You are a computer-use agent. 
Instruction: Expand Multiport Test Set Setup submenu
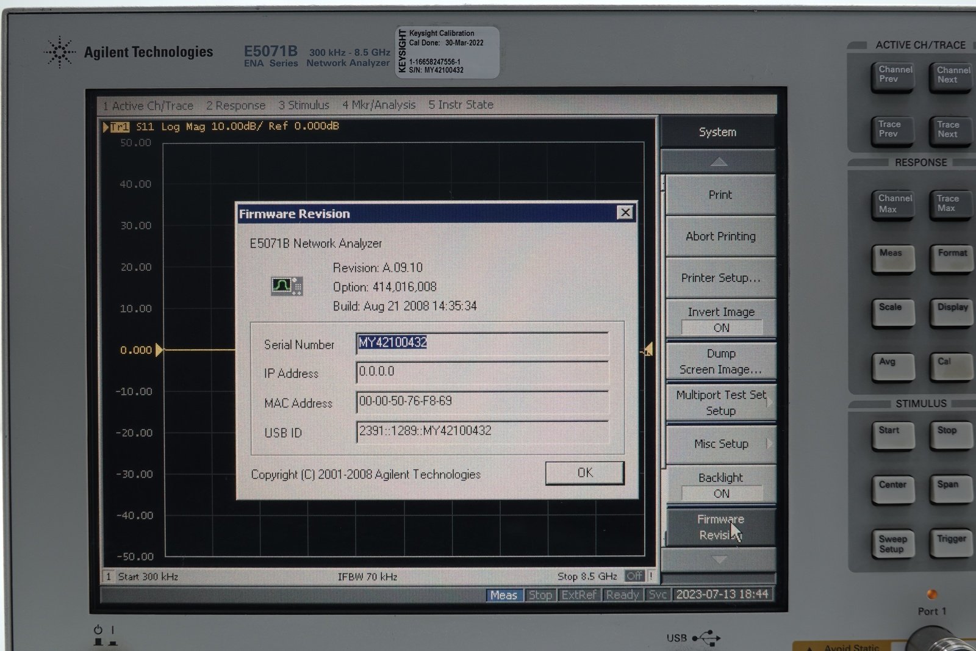pyautogui.click(x=721, y=403)
